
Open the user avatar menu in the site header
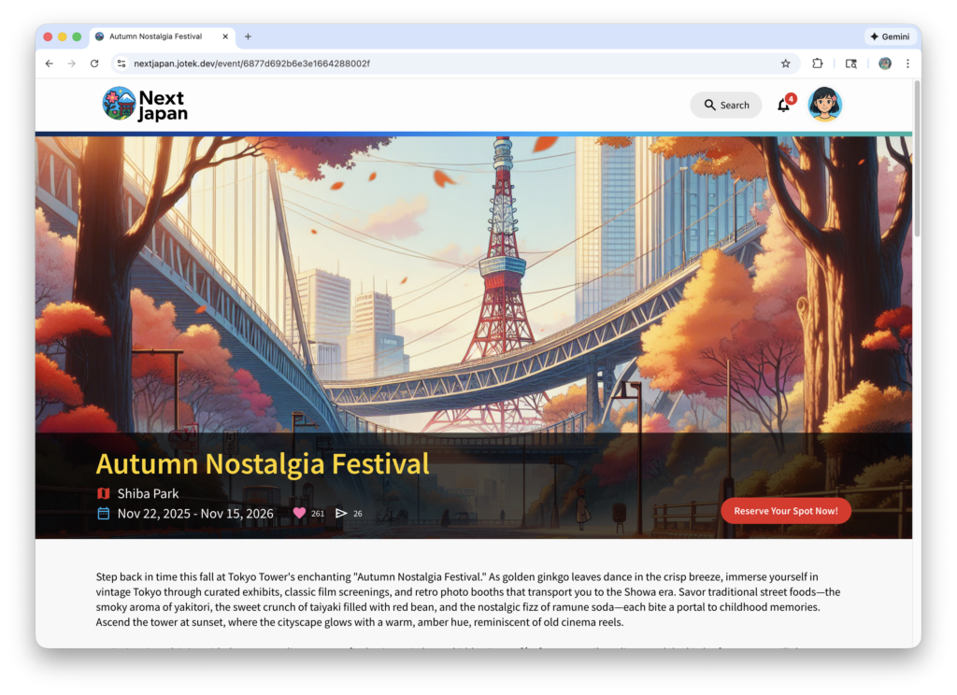click(x=824, y=105)
